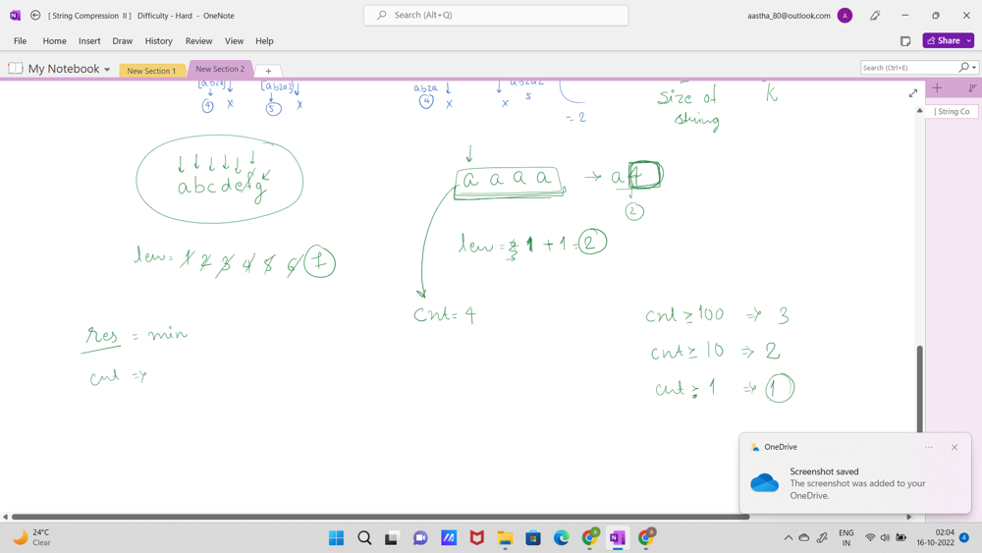Expand the My Notebook dropdown
The image size is (982, 553).
107,70
